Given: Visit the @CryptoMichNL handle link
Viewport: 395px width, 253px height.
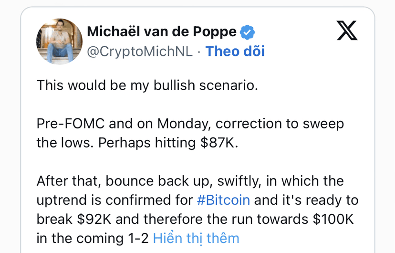Looking at the screenshot, I should click(140, 52).
